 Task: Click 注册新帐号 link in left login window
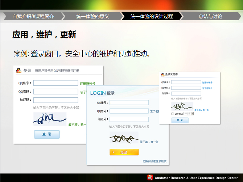click(x=87, y=84)
